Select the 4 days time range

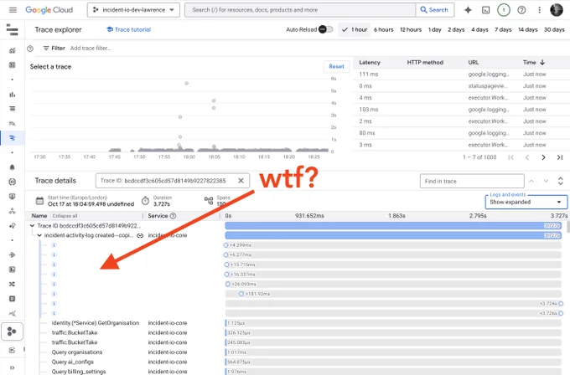click(479, 30)
